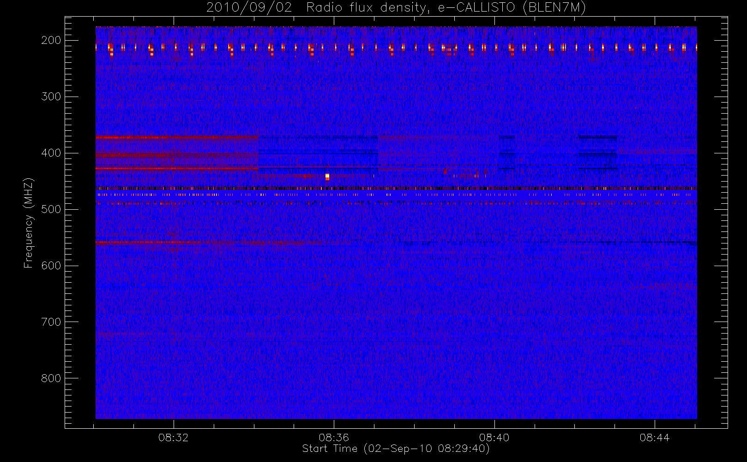Image resolution: width=747 pixels, height=462 pixels.
Task: Click the 08:40 time tick label
Action: (x=494, y=438)
